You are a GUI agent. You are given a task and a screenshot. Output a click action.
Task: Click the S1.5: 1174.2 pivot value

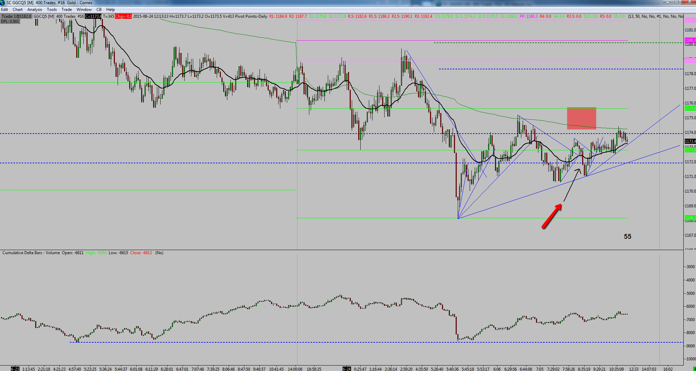[x=465, y=16]
